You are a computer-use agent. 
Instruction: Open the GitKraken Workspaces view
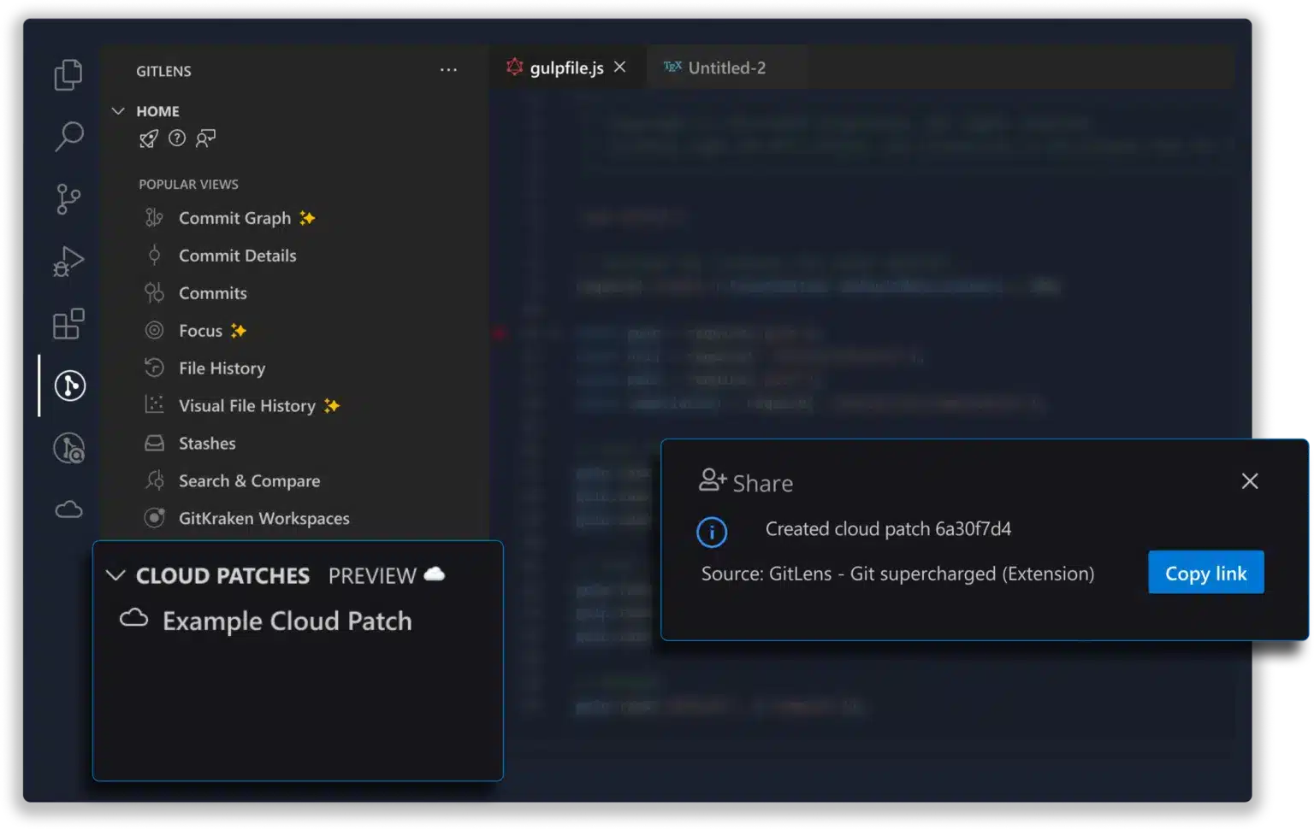click(263, 519)
